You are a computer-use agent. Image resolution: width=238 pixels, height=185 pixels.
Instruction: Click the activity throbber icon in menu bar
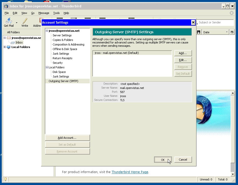231,13
